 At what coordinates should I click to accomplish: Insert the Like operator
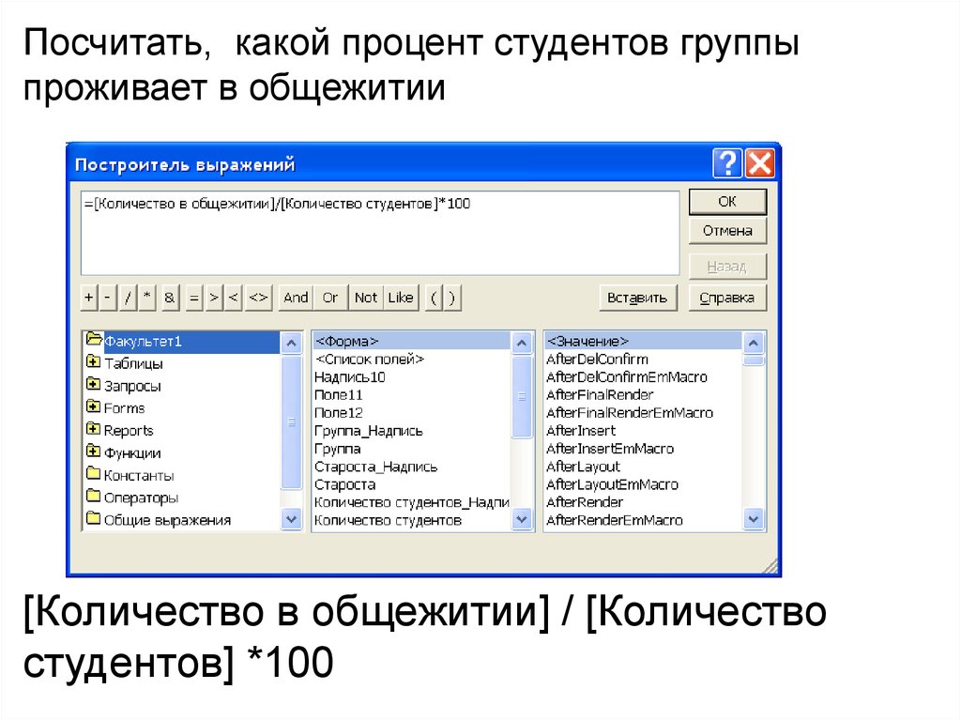[x=401, y=298]
